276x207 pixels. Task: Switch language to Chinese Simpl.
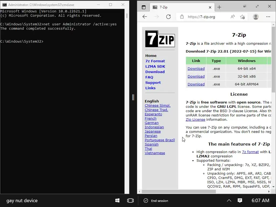(157, 105)
